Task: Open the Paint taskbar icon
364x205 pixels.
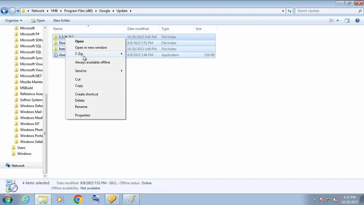Action: tap(131, 199)
